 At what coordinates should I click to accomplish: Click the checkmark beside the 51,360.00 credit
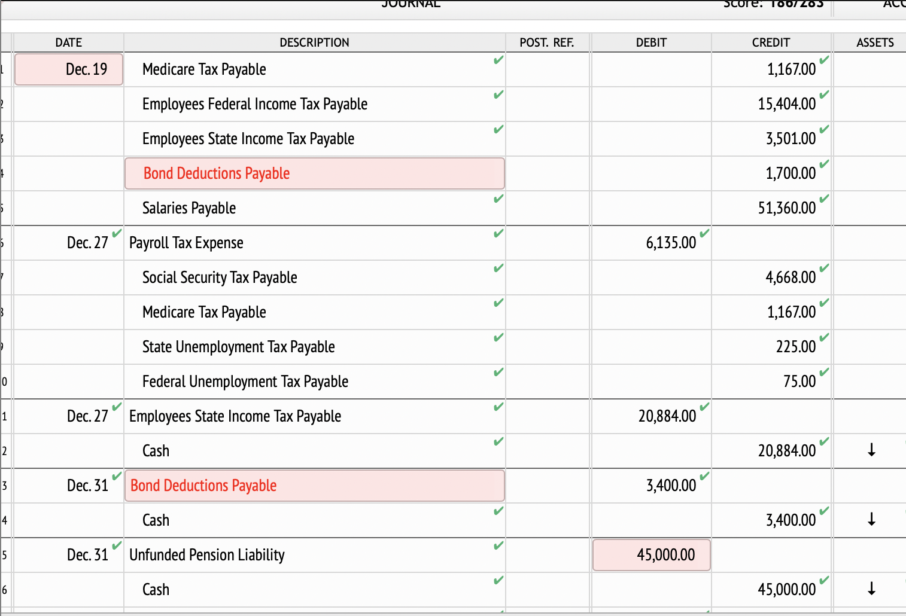(x=824, y=199)
